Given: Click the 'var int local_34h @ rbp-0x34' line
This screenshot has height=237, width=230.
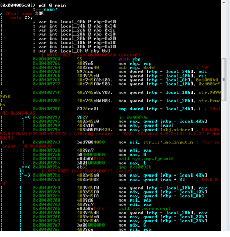Looking at the screenshot, I should tap(74, 26).
